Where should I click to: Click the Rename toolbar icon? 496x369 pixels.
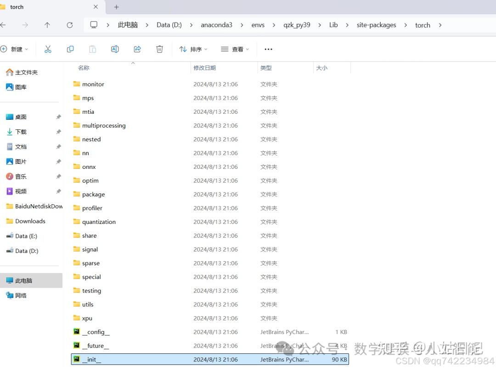point(115,49)
